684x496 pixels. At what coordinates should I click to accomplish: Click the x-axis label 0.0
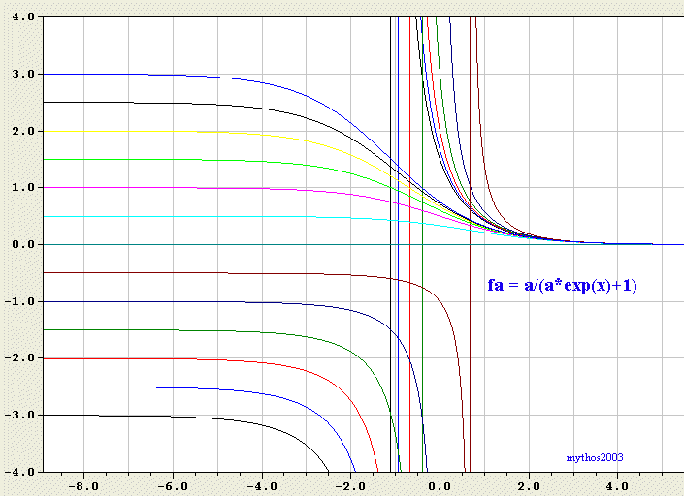tap(440, 486)
